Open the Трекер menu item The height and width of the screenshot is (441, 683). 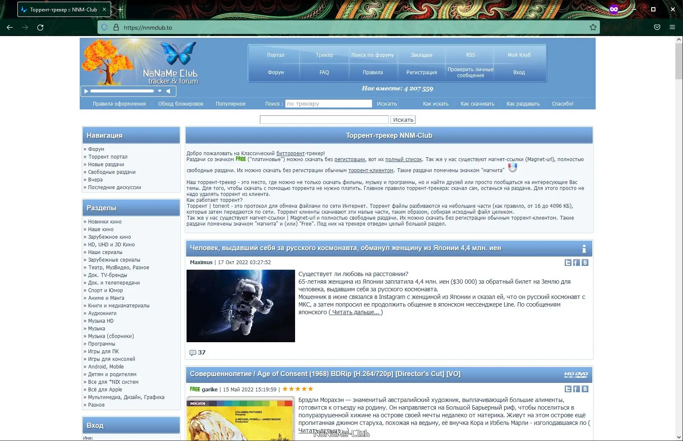[324, 55]
